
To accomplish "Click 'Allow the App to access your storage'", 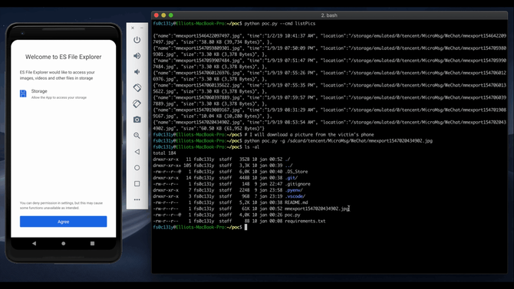I will [59, 97].
